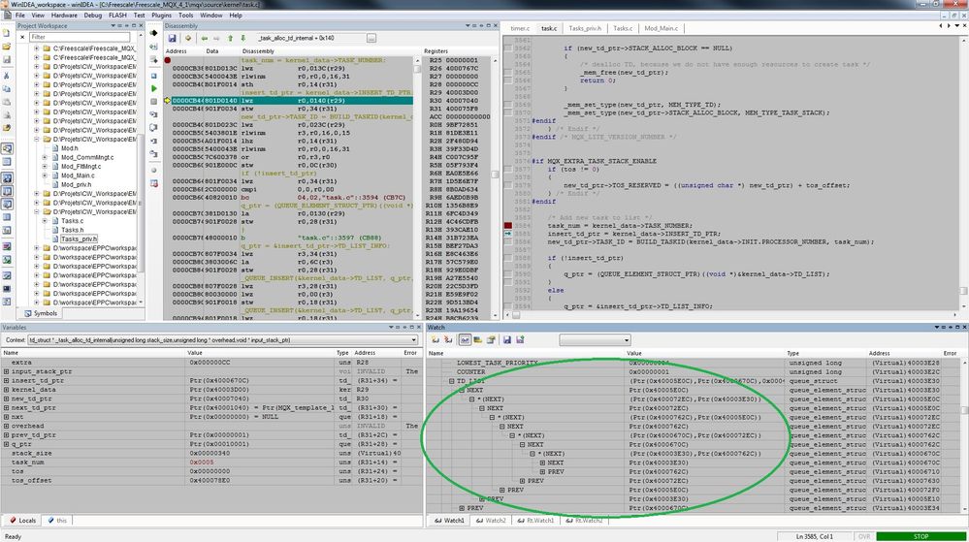Click the green STOP status indicator
The height and width of the screenshot is (542, 969).
pyautogui.click(x=921, y=536)
